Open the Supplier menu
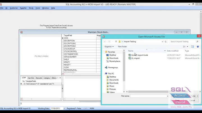The width and height of the screenshot is (202, 113). click(x=23, y=8)
